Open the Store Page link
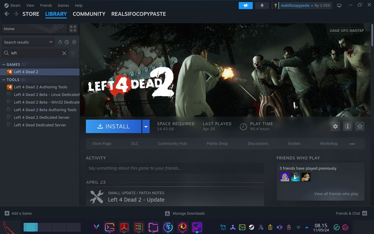Viewport: 374px width, 234px height. tap(102, 143)
